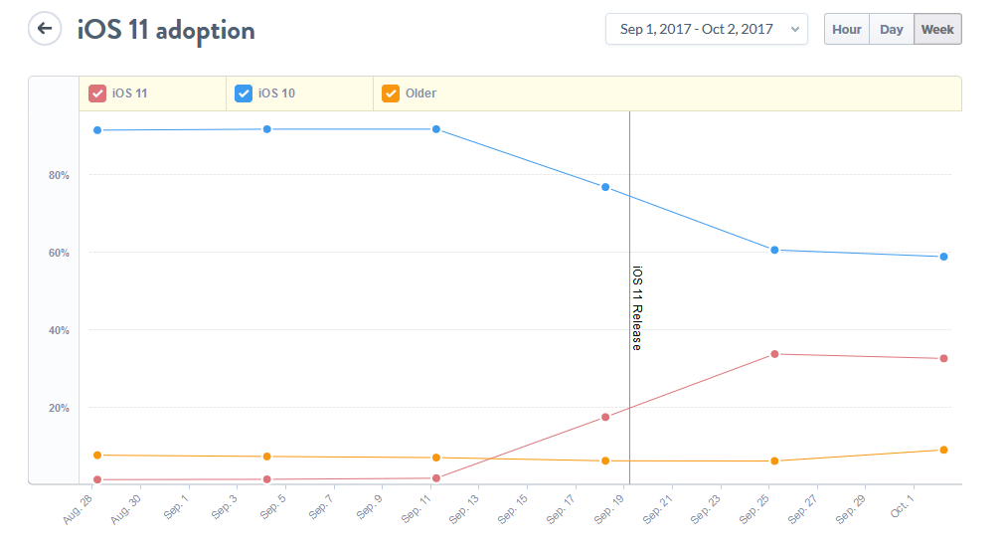Switch to Day granularity

892,30
